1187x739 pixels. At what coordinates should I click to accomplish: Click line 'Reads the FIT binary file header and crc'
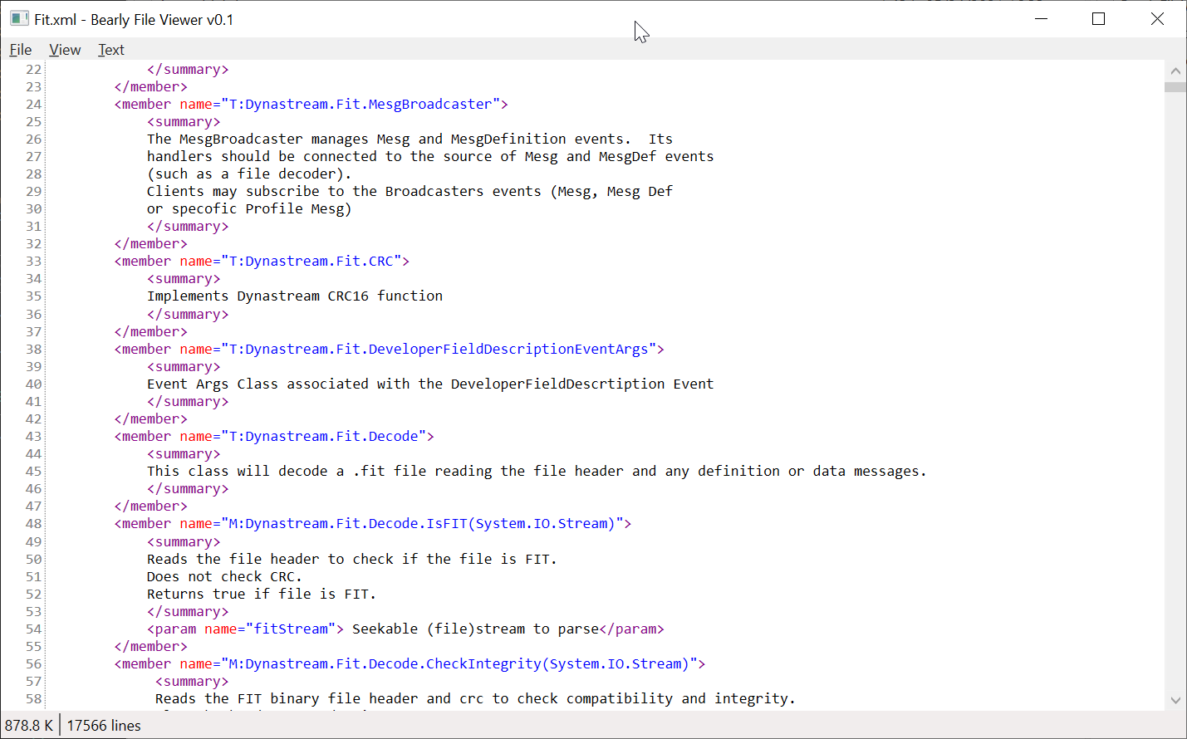point(475,698)
